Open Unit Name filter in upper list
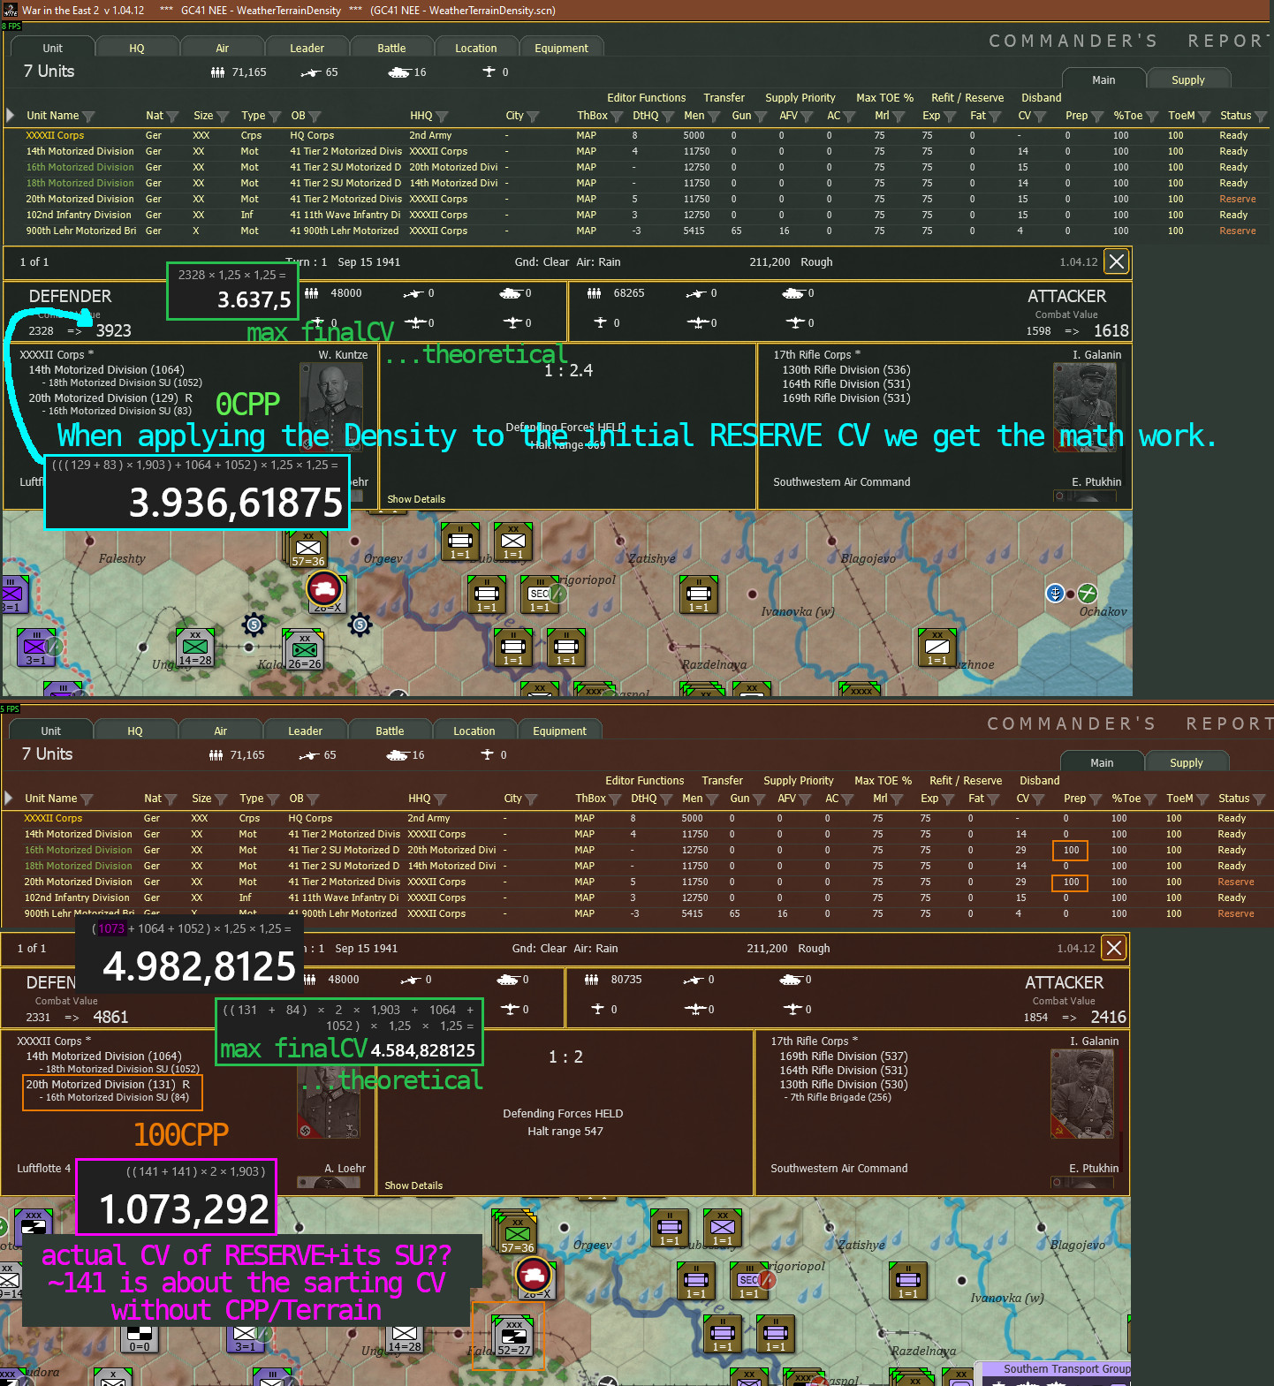 tap(88, 117)
